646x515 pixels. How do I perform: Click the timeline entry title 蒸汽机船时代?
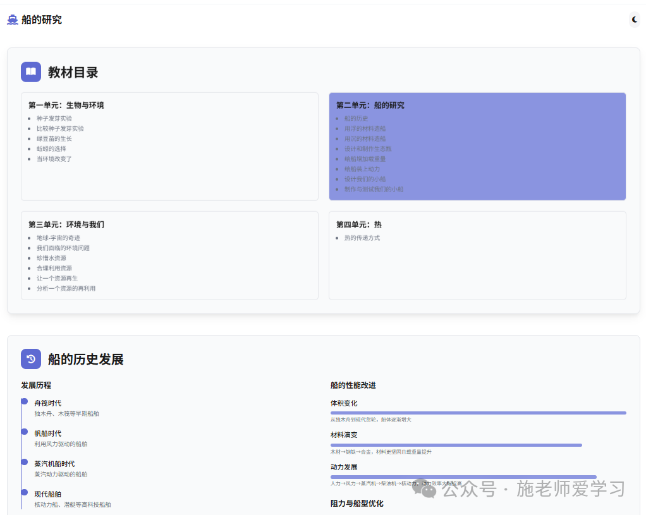54,464
